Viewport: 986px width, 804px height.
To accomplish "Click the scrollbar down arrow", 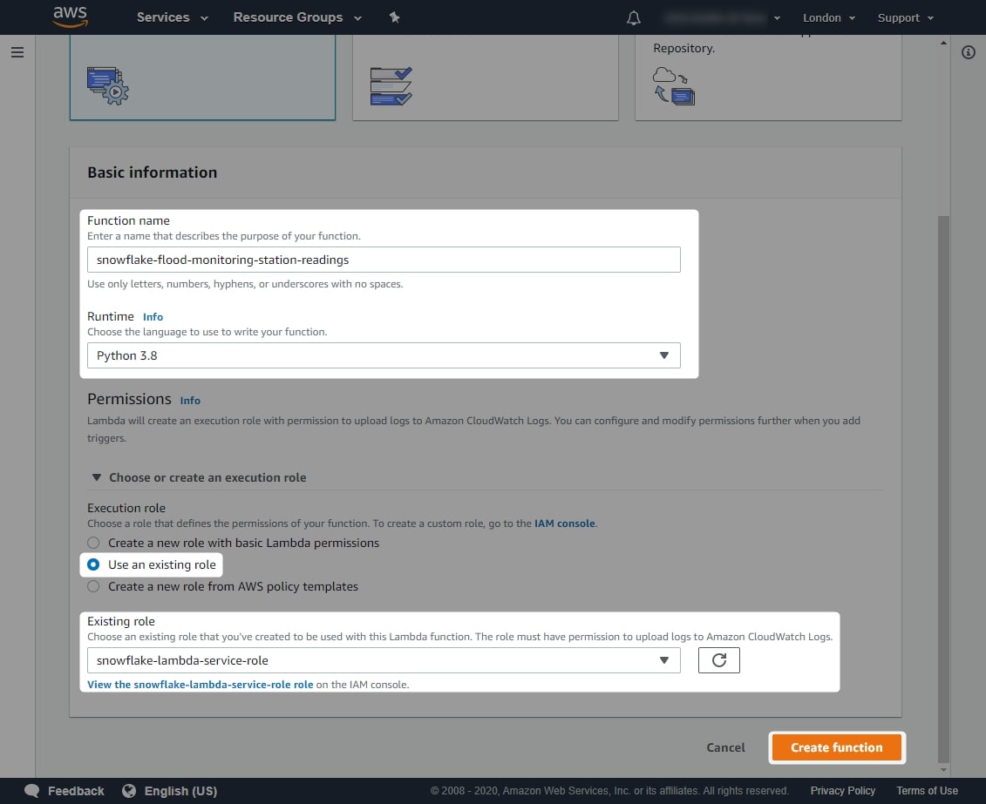I will pyautogui.click(x=943, y=770).
